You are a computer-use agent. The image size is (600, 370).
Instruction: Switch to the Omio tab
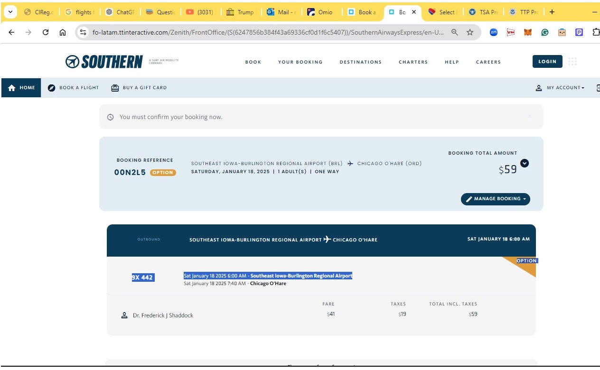(x=321, y=12)
